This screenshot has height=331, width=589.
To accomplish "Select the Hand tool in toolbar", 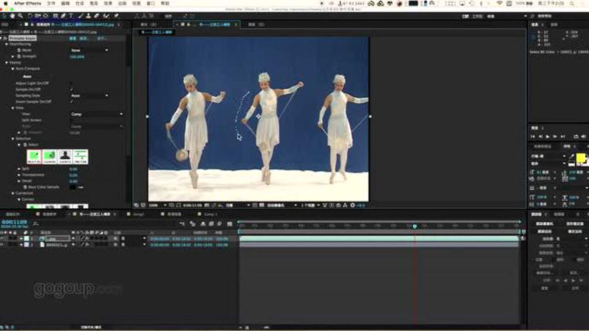I will pyautogui.click(x=12, y=16).
